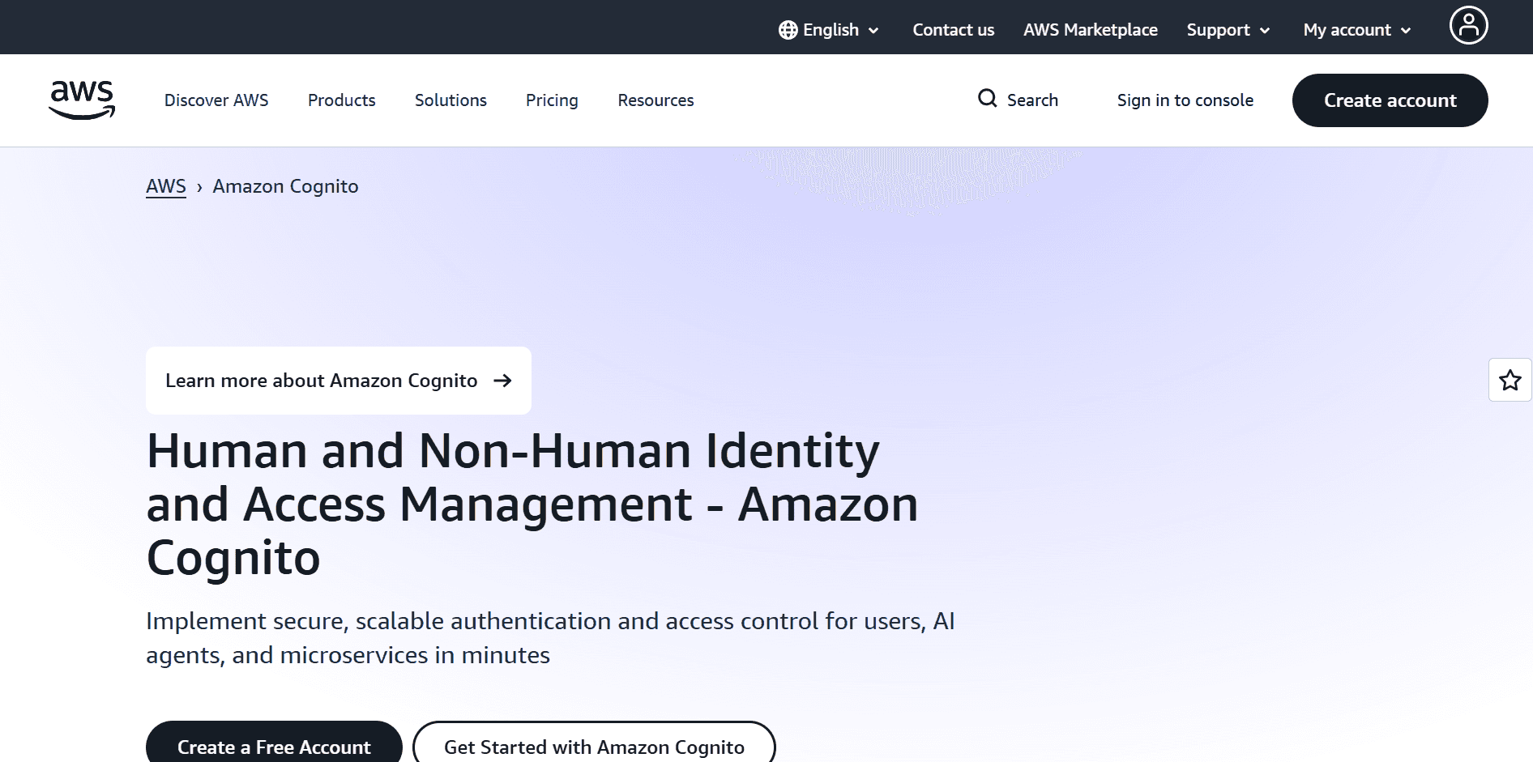The height and width of the screenshot is (762, 1533).
Task: Open the Support dropdown menu
Action: tap(1228, 30)
